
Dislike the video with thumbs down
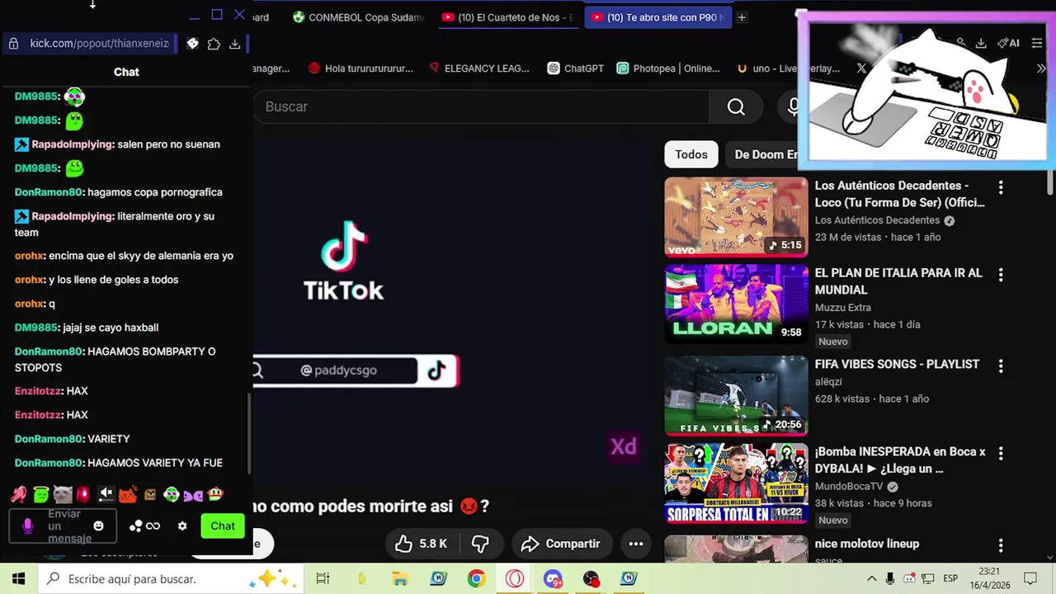[x=480, y=544]
